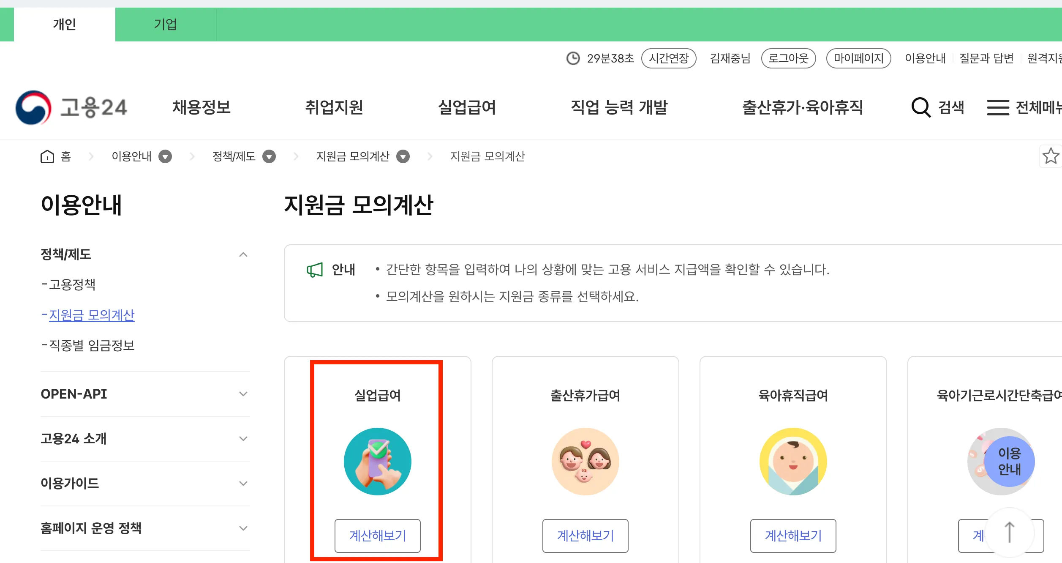
Task: Click the 실업급여 smartphone illustration icon
Action: point(377,461)
